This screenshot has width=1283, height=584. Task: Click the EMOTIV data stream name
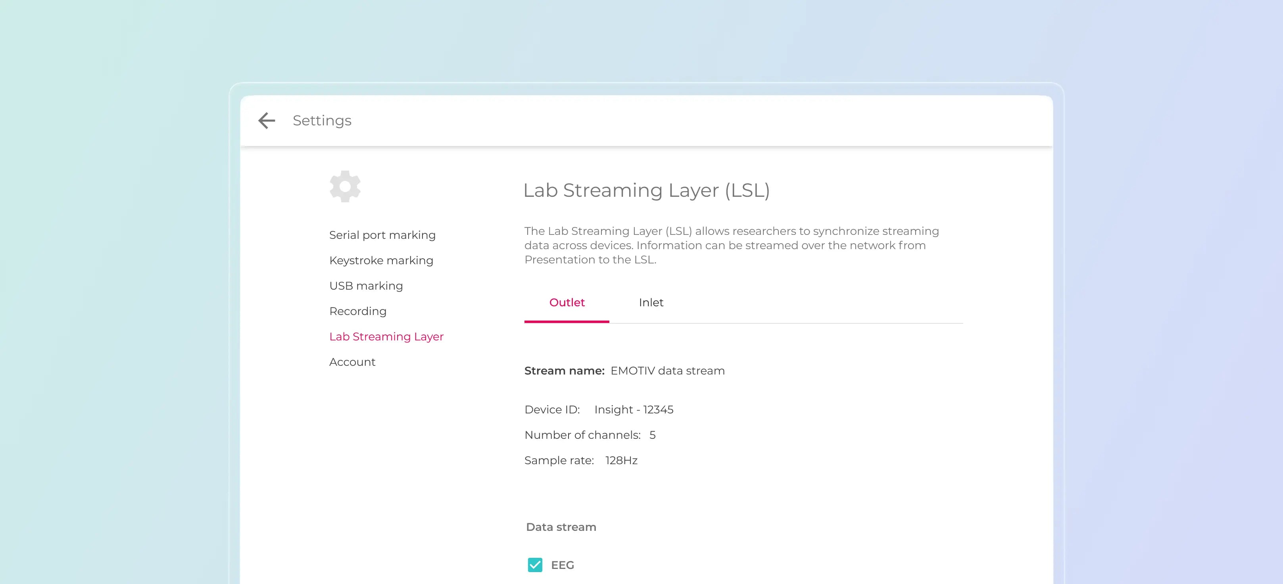pos(667,371)
